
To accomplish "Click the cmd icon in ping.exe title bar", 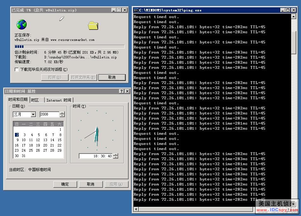I will (x=136, y=10).
